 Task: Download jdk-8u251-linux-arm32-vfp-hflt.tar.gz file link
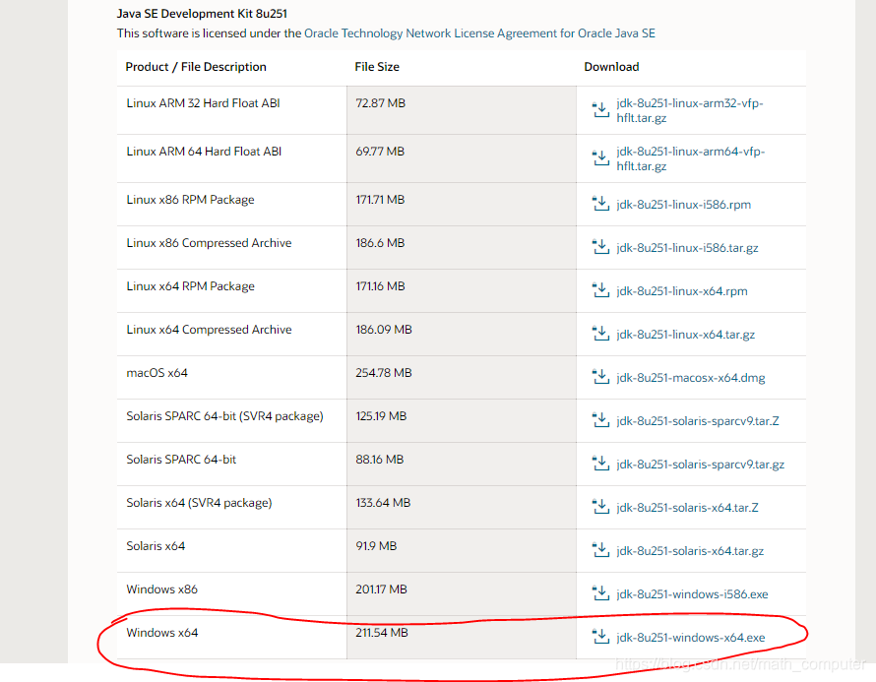click(689, 110)
